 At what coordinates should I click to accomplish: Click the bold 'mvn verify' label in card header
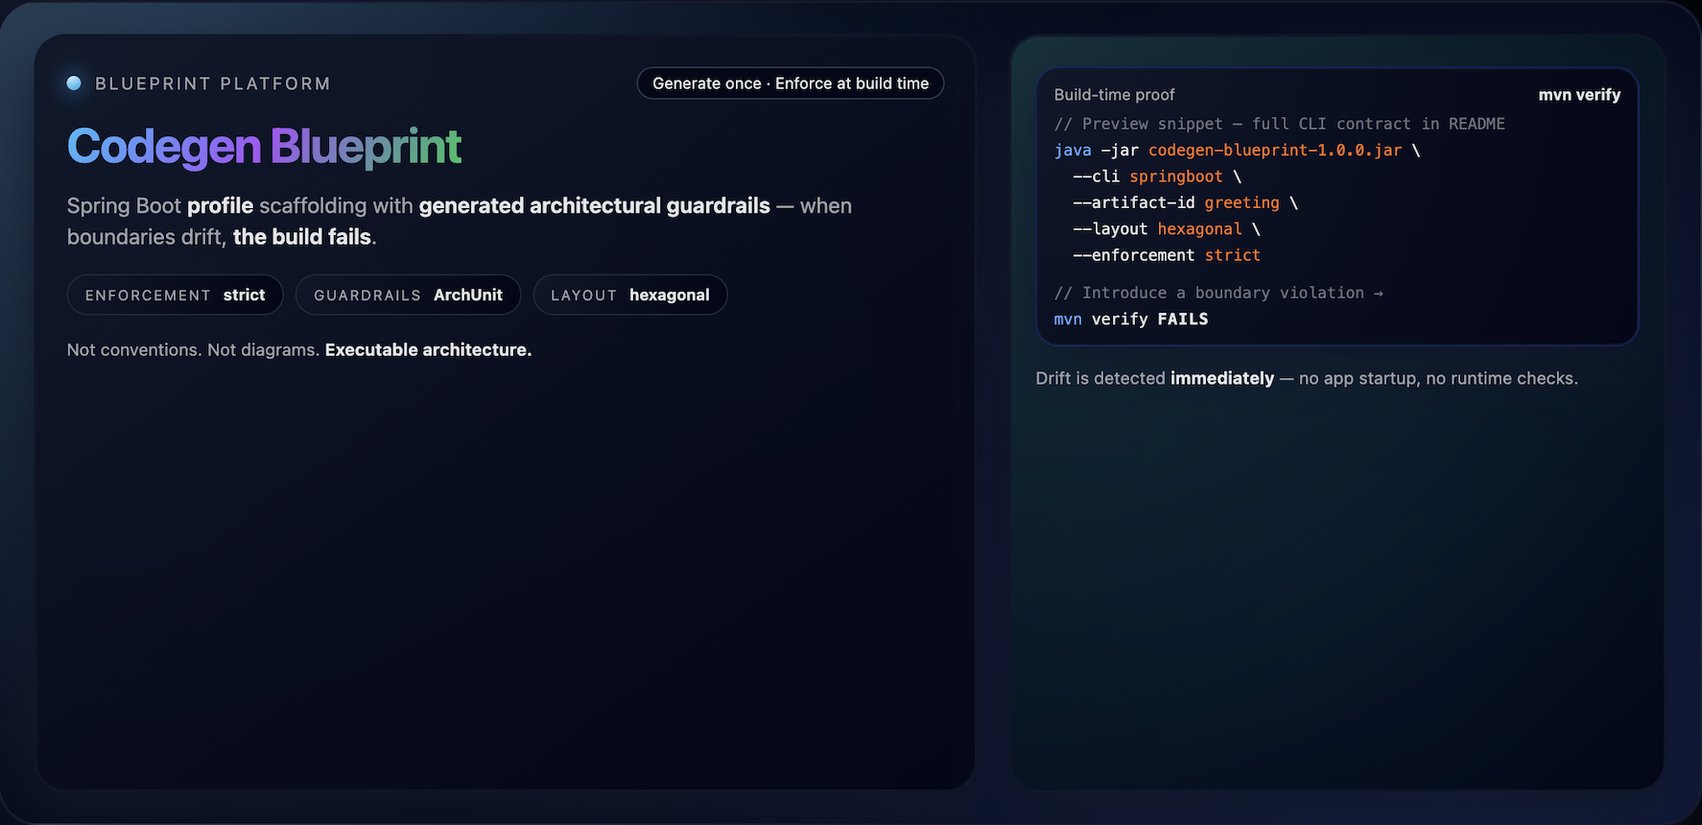click(1578, 95)
